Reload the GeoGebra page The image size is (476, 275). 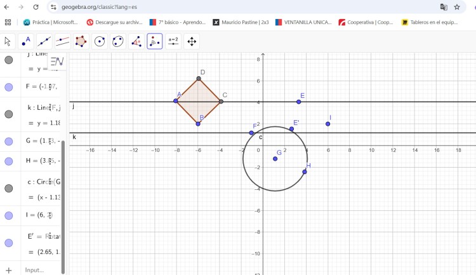click(x=36, y=7)
